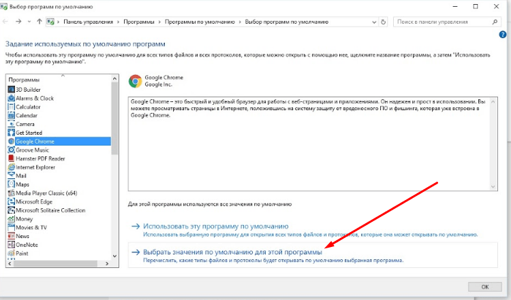
Task: Select Выбор программ по умолчанию breadcrumb
Action: [287, 22]
